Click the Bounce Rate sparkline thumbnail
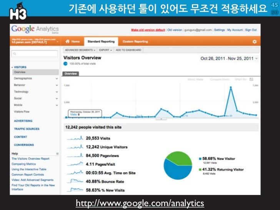 75,181
